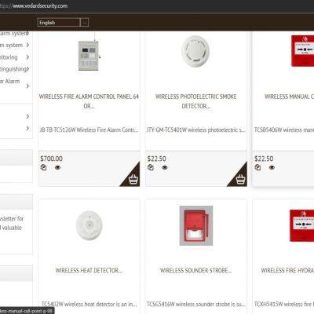Image resolution: width=314 pixels, height=314 pixels.
Task: Quick view the wireless manual call point
Action: [272, 168]
